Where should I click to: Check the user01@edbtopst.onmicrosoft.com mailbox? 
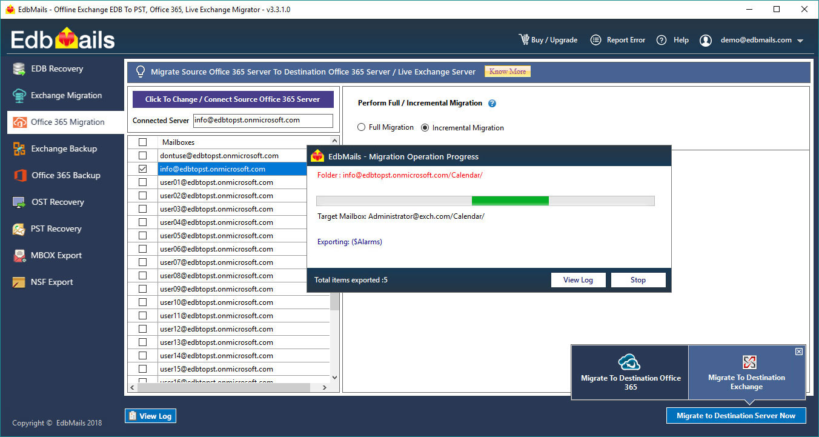coord(142,182)
